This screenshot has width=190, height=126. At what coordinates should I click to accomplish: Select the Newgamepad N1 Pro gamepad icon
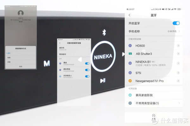[x=130, y=81]
